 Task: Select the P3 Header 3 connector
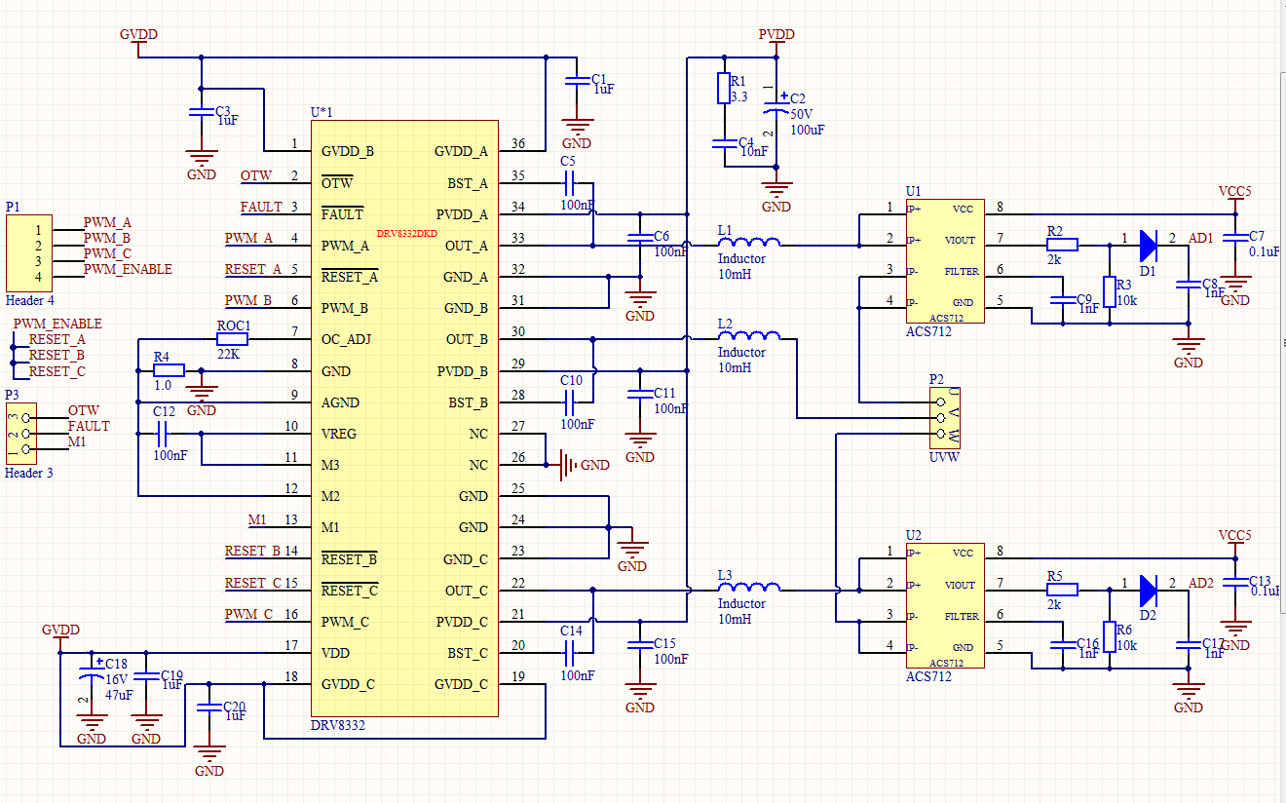pyautogui.click(x=21, y=433)
